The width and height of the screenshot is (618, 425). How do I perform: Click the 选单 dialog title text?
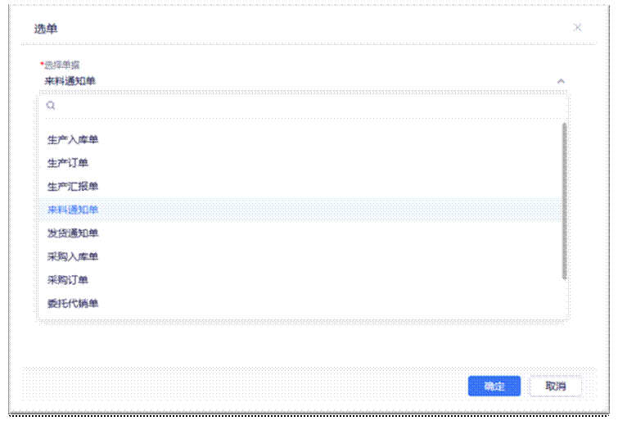46,29
